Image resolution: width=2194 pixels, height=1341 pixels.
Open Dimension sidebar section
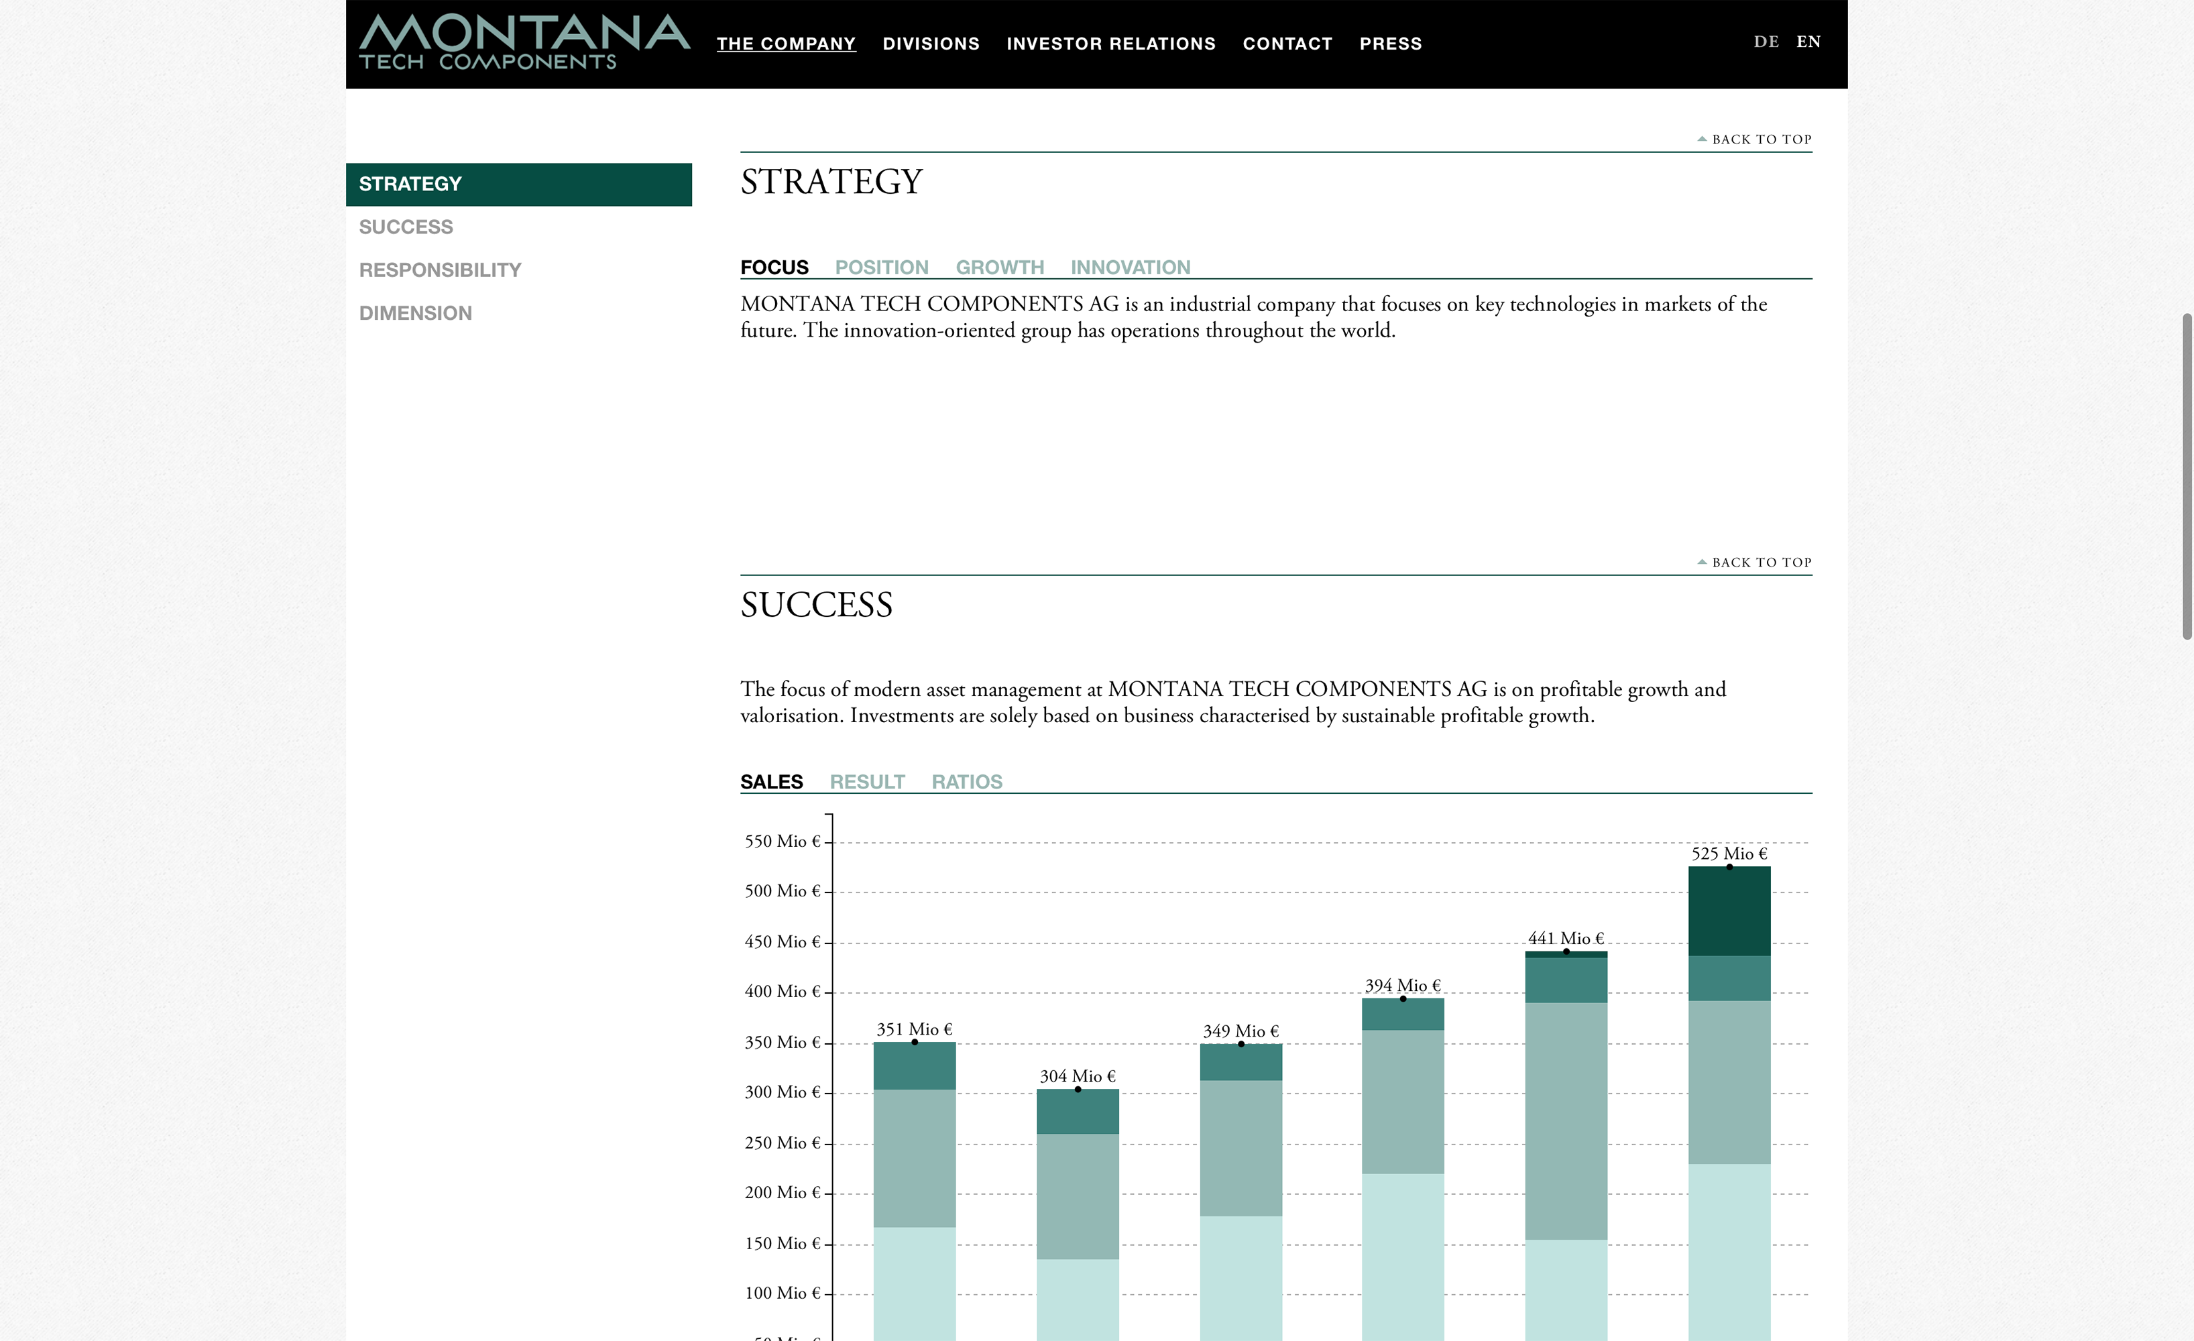click(415, 313)
